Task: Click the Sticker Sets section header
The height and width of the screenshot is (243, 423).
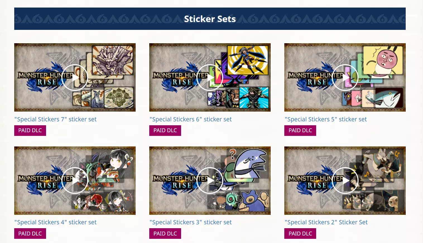Action: 210,19
